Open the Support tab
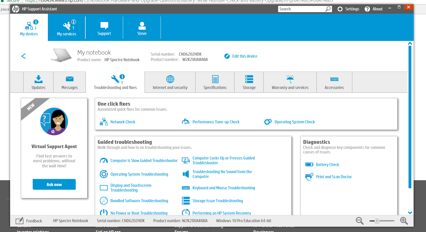This screenshot has height=232, width=426. (x=104, y=27)
